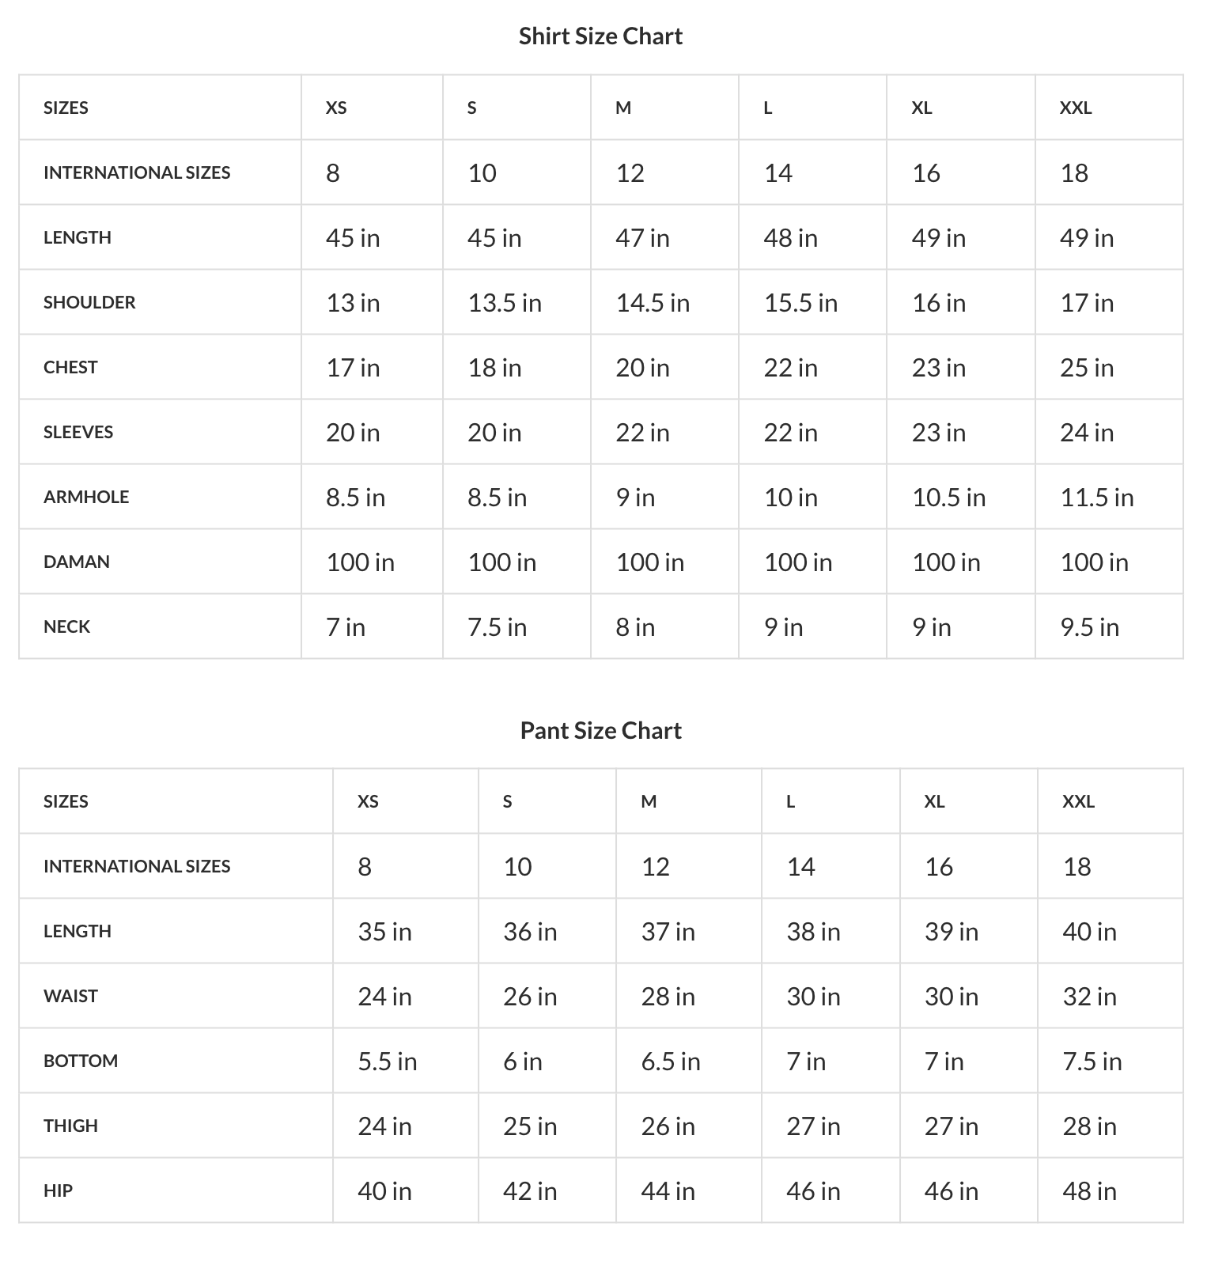Select the ARMHOLE row label
Image resolution: width=1207 pixels, height=1283 pixels.
(86, 497)
